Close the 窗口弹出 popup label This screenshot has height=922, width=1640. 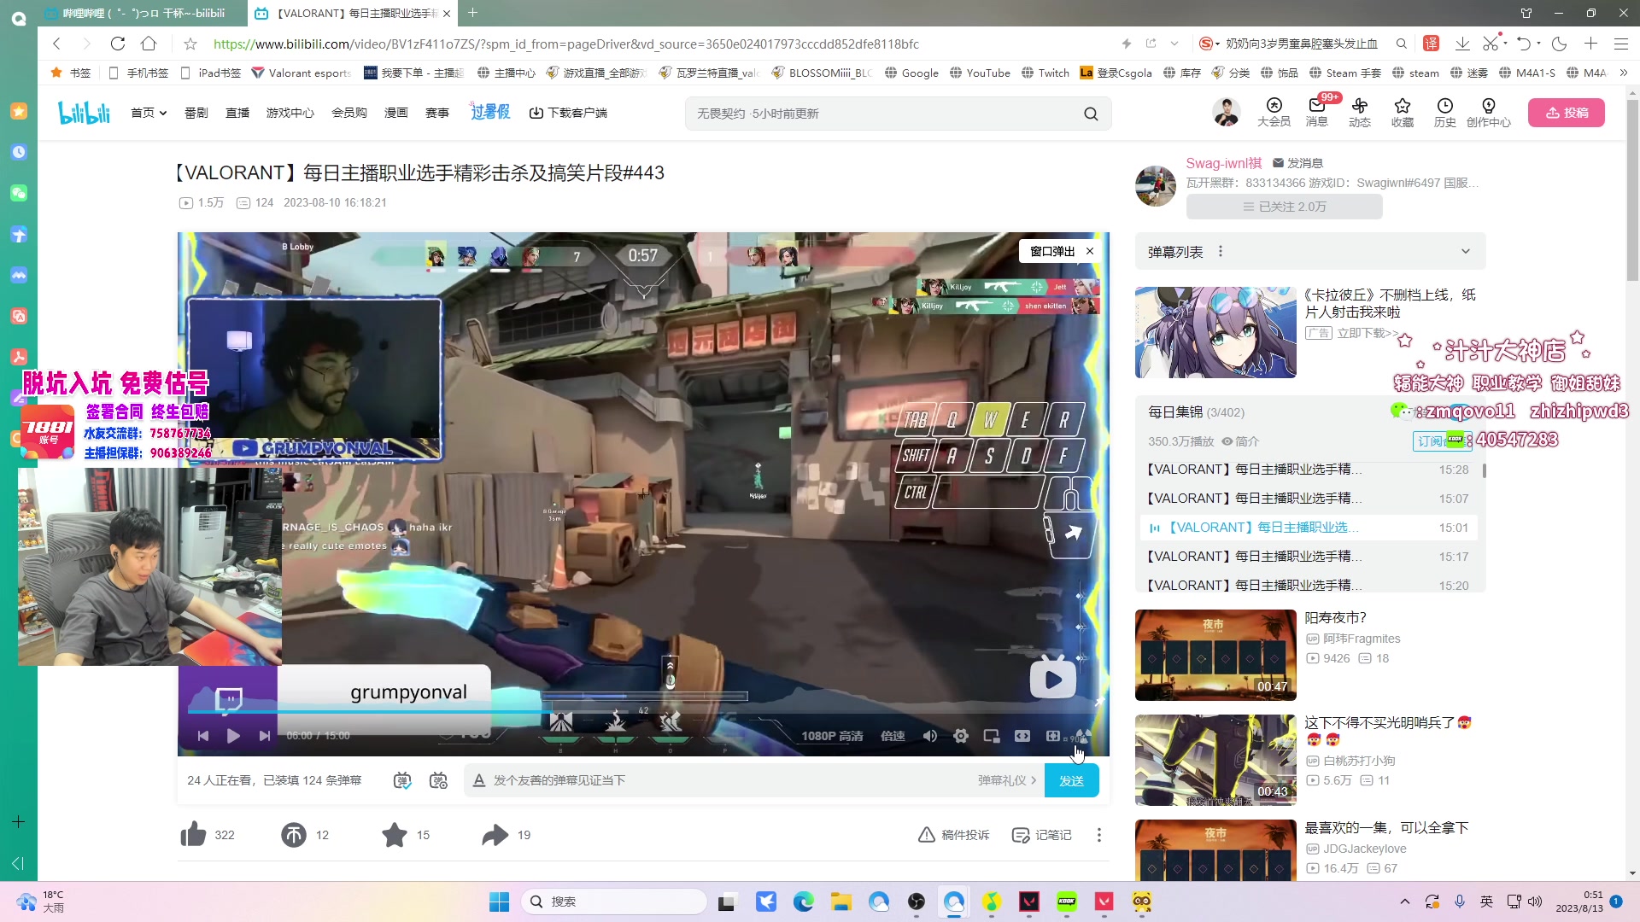(1090, 251)
